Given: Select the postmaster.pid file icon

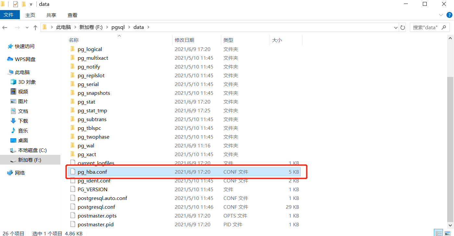Looking at the screenshot, I should [x=73, y=224].
